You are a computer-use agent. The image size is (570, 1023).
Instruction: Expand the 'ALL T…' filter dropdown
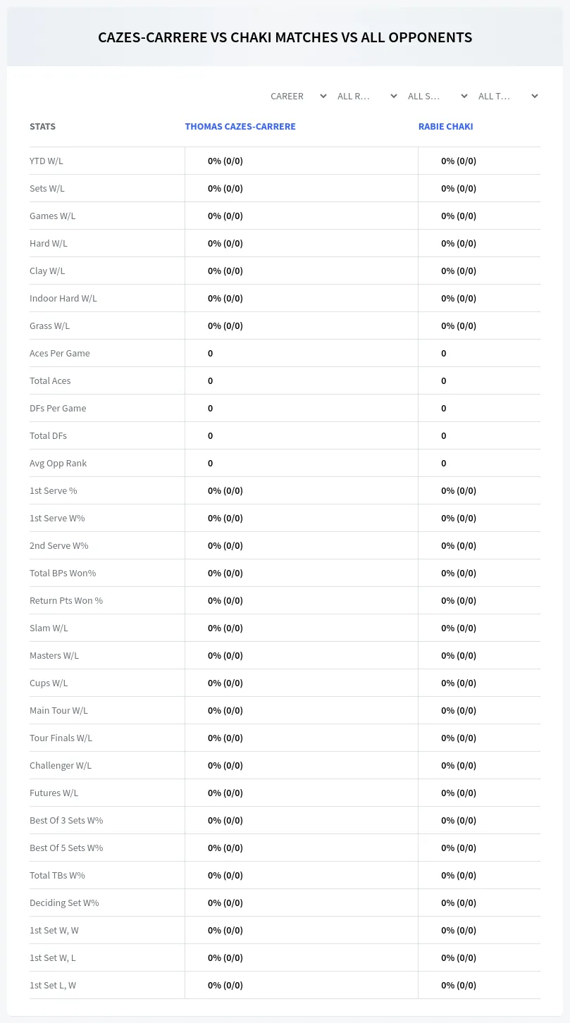[x=508, y=96]
